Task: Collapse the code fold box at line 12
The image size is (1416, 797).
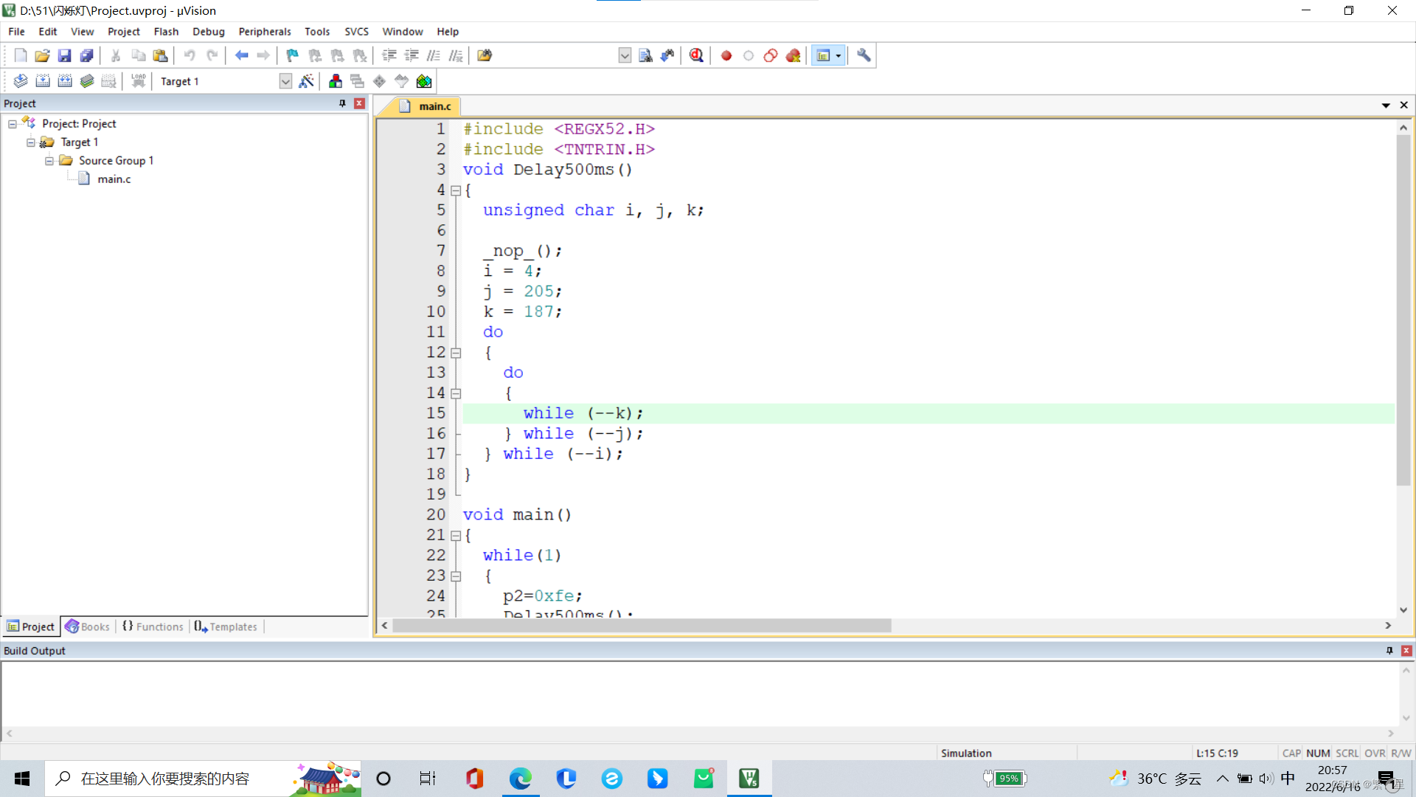Action: pos(456,353)
